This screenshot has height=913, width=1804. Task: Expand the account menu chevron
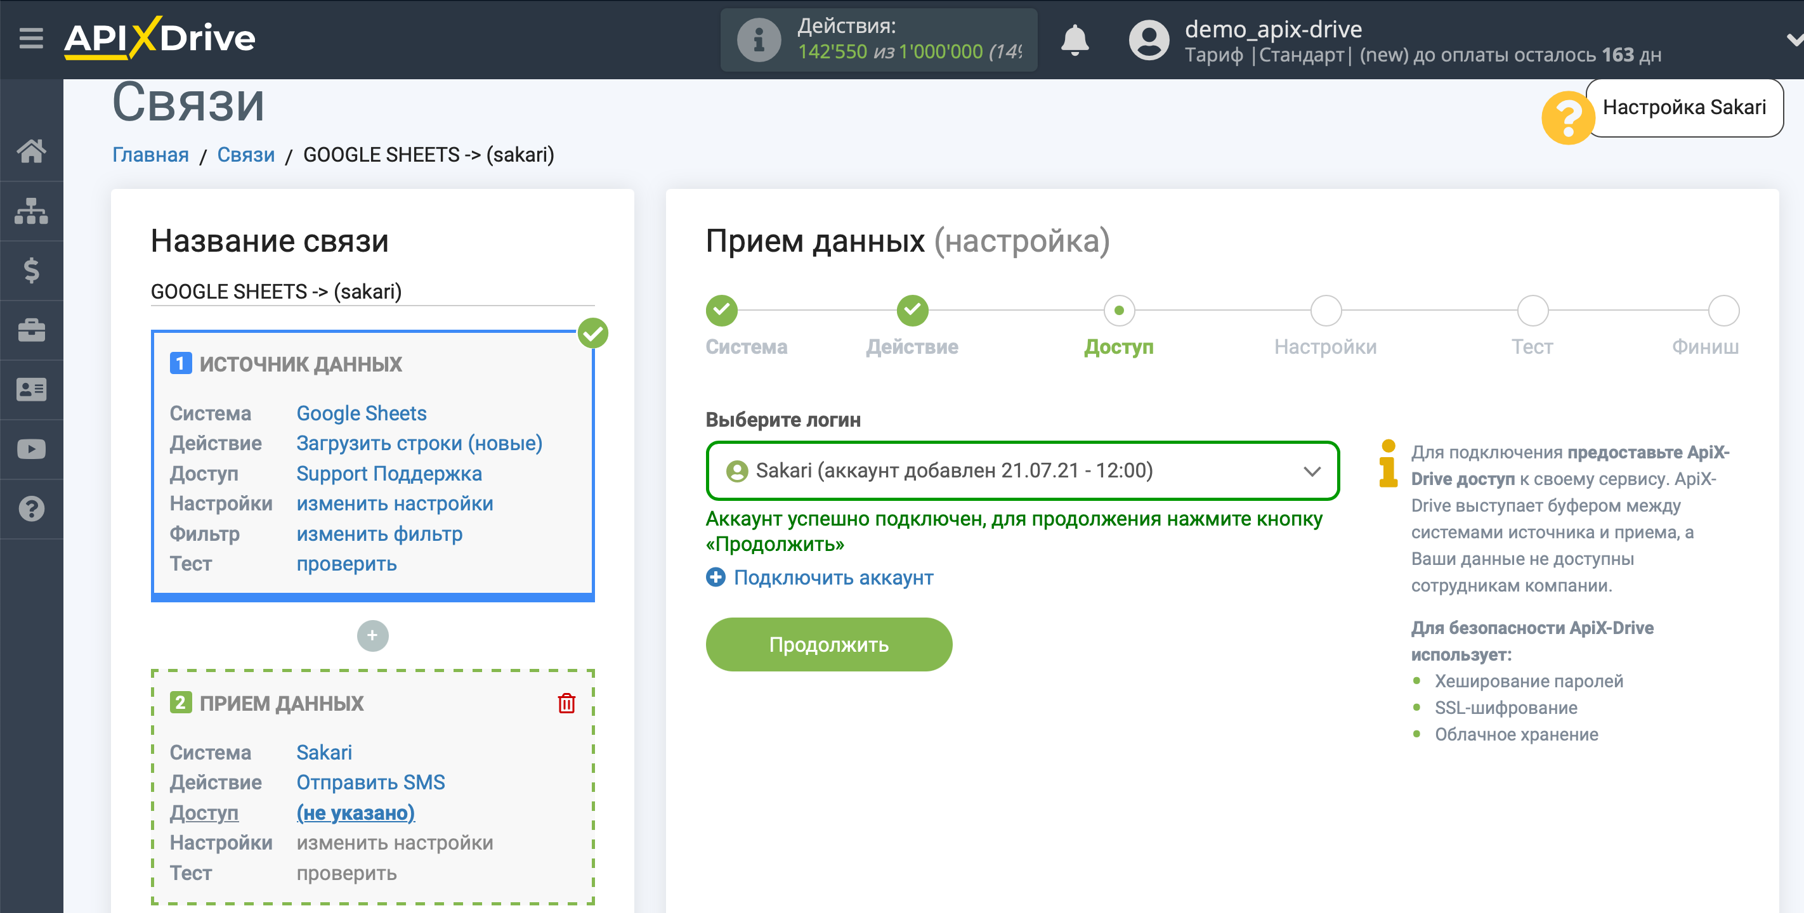coord(1794,40)
